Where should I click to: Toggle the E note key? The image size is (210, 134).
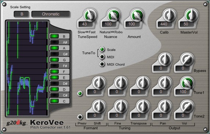click(59, 77)
